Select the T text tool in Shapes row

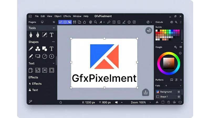coord(51,49)
